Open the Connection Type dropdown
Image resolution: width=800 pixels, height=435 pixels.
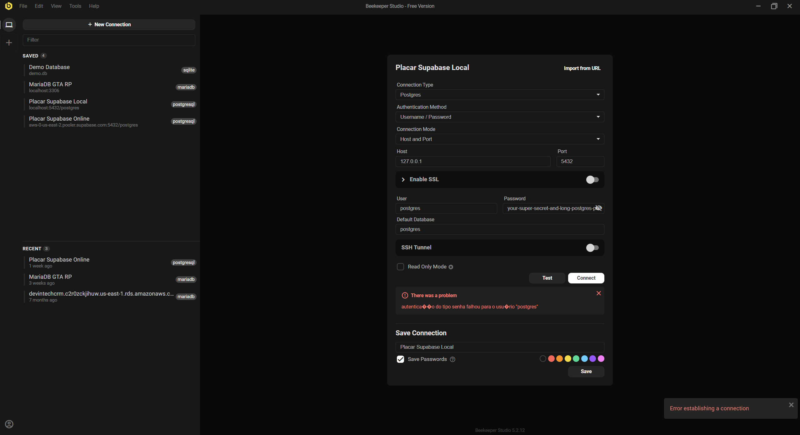tap(500, 95)
